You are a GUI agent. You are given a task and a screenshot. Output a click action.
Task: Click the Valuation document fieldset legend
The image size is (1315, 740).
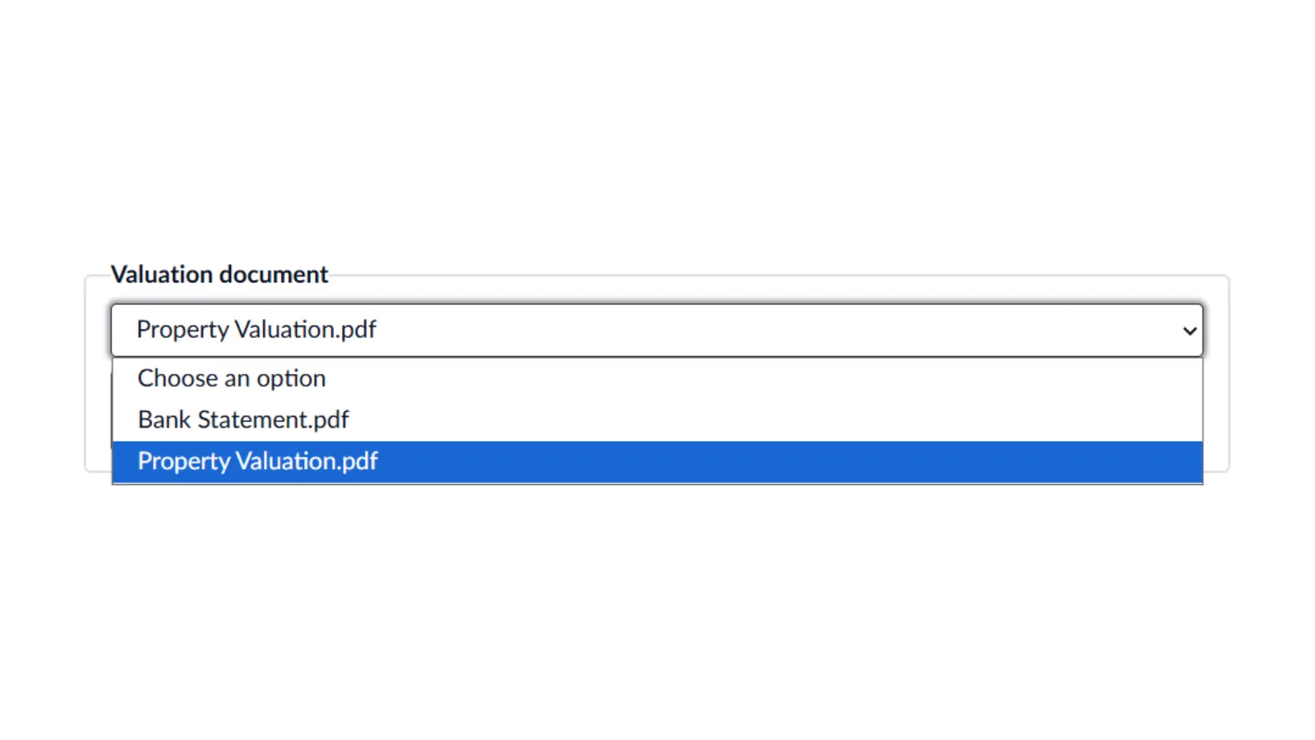[x=219, y=275]
